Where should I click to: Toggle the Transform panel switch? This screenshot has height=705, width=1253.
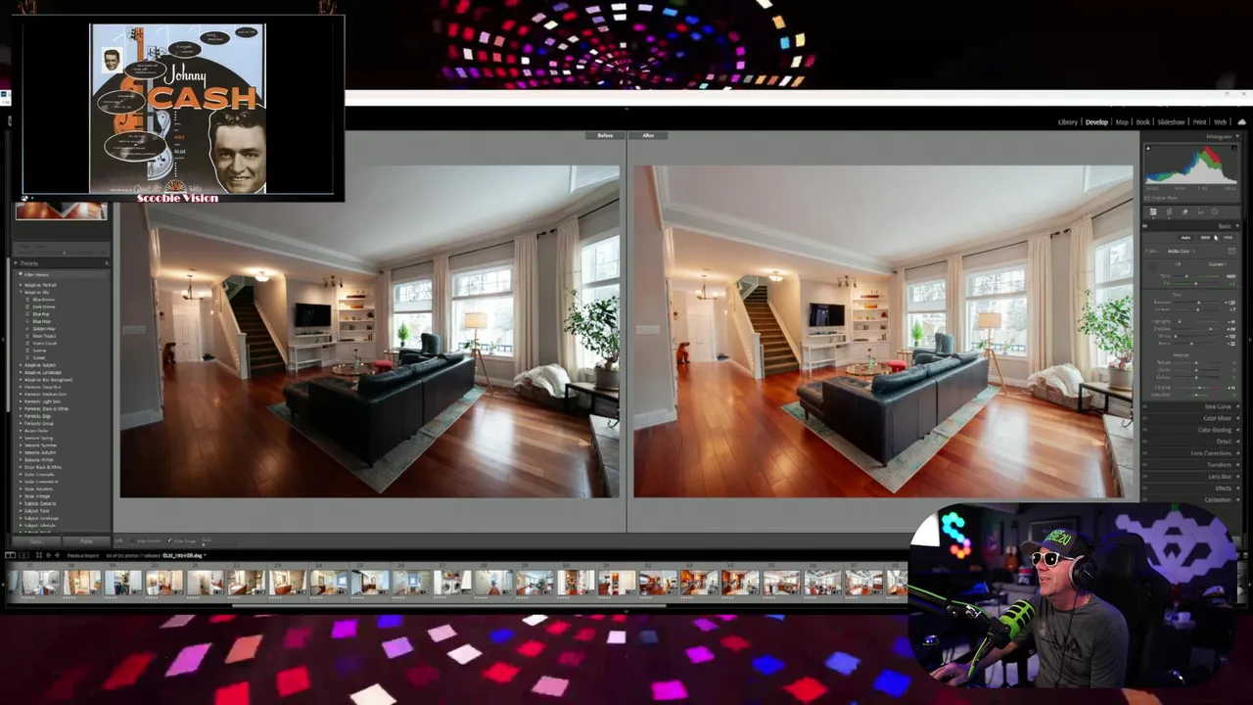tap(1144, 465)
